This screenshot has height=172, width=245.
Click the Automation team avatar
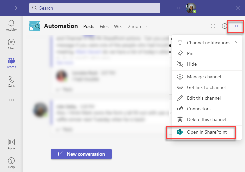[x=35, y=26]
